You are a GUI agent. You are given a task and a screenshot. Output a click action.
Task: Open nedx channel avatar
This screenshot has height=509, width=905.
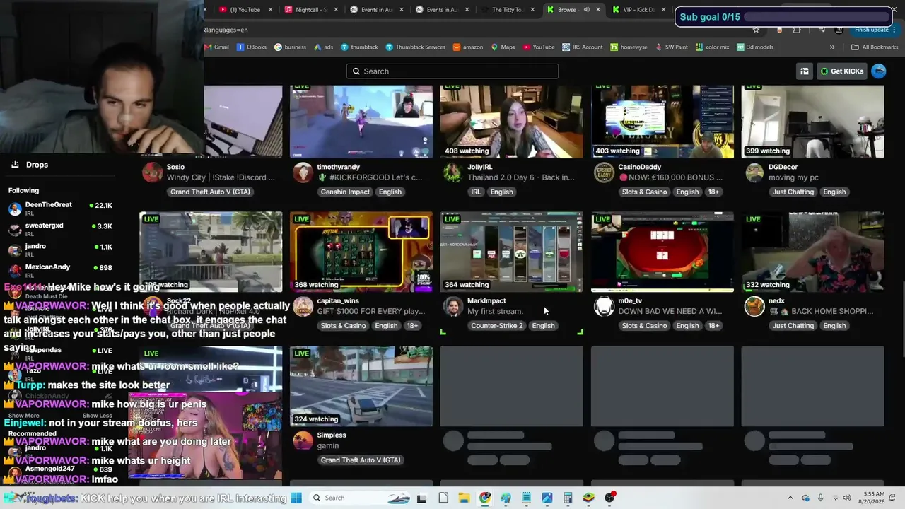coord(754,306)
